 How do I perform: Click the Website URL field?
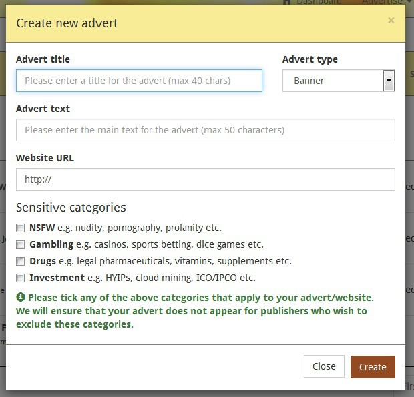(x=206, y=179)
